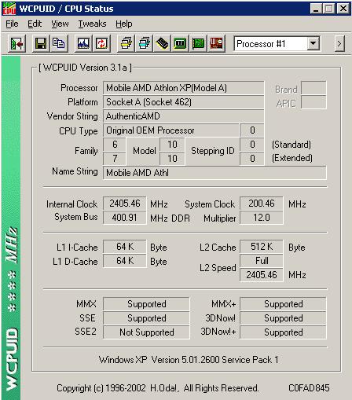The height and width of the screenshot is (400, 352).
Task: Close the WCPUID window
Action: [343, 9]
